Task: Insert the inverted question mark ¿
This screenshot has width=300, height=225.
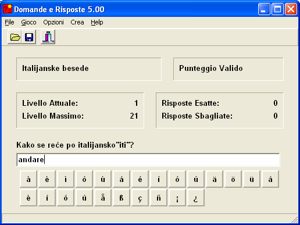Action: pyautogui.click(x=196, y=198)
